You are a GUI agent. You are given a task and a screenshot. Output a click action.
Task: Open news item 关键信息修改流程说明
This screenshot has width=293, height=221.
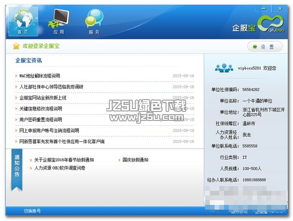click(41, 109)
